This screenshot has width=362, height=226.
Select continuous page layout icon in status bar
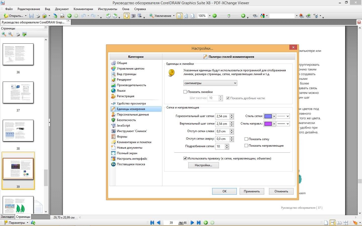click(333, 222)
